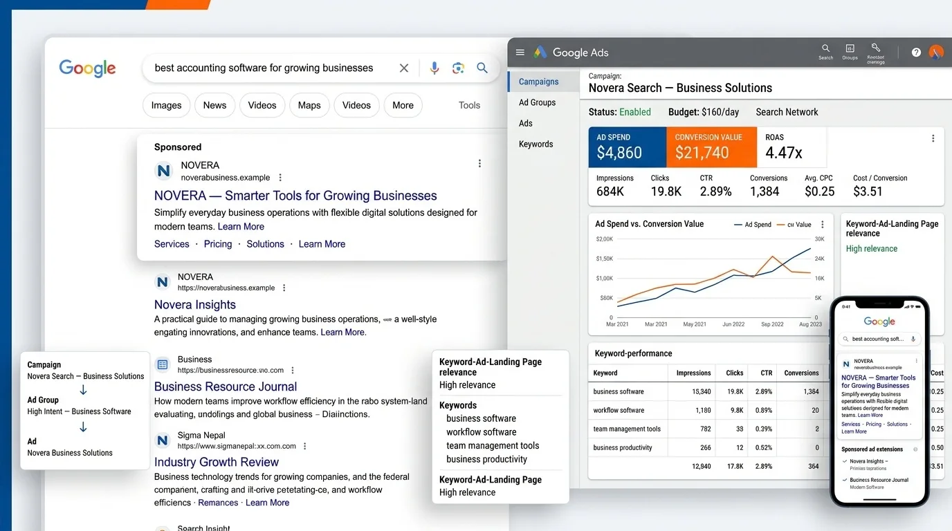Open the Industry Growth Review result

pos(217,462)
